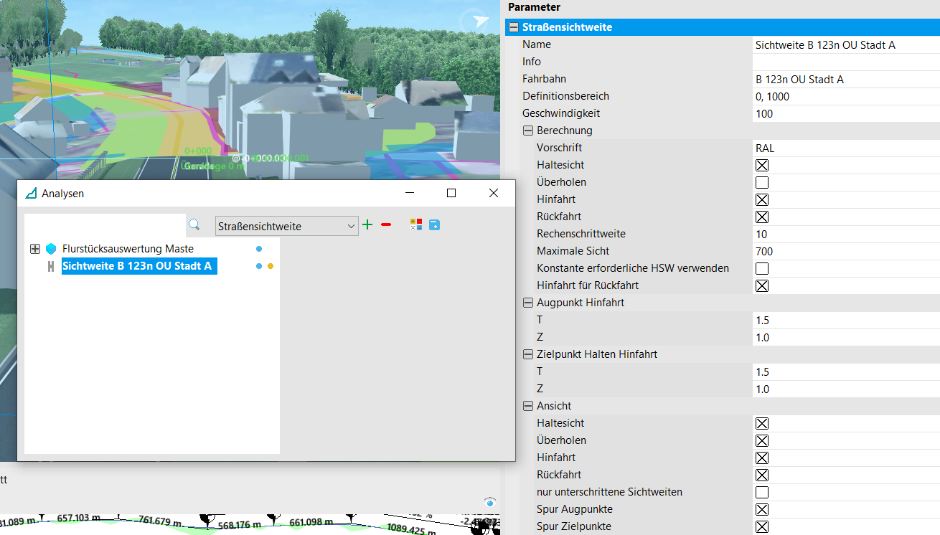Click the colored grid icon beside save
The image size is (940, 535).
416,225
